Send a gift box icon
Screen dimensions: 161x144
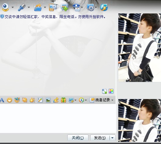[x=63, y=100]
